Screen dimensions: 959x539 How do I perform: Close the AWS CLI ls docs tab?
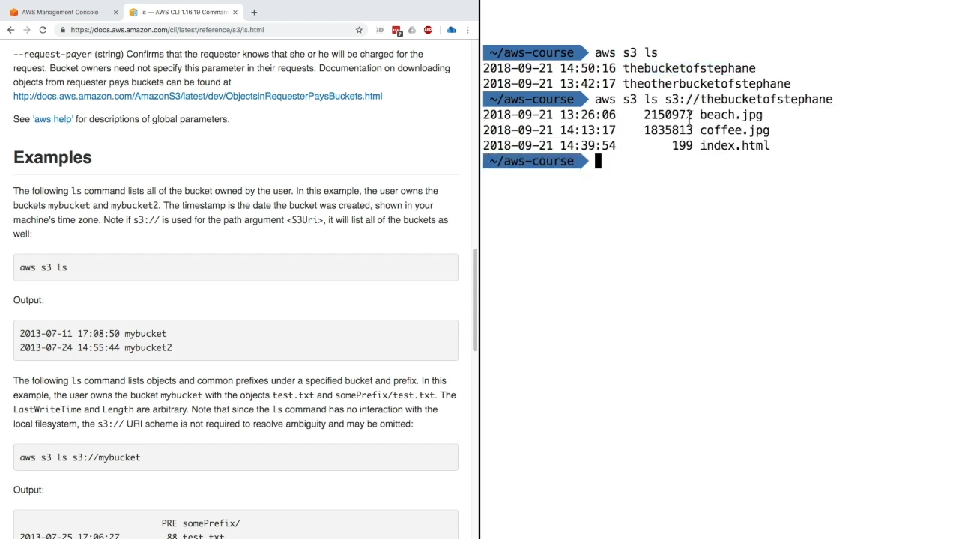pyautogui.click(x=235, y=12)
